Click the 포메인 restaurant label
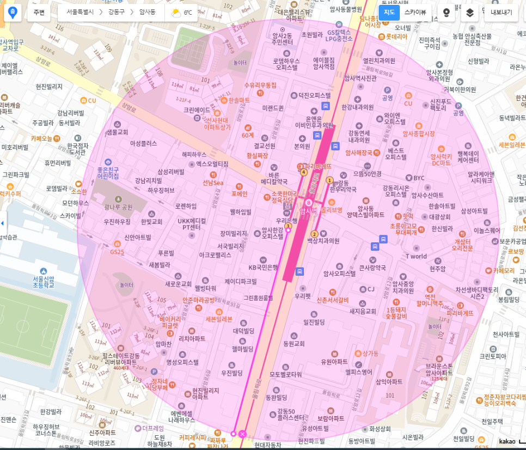 point(239,194)
